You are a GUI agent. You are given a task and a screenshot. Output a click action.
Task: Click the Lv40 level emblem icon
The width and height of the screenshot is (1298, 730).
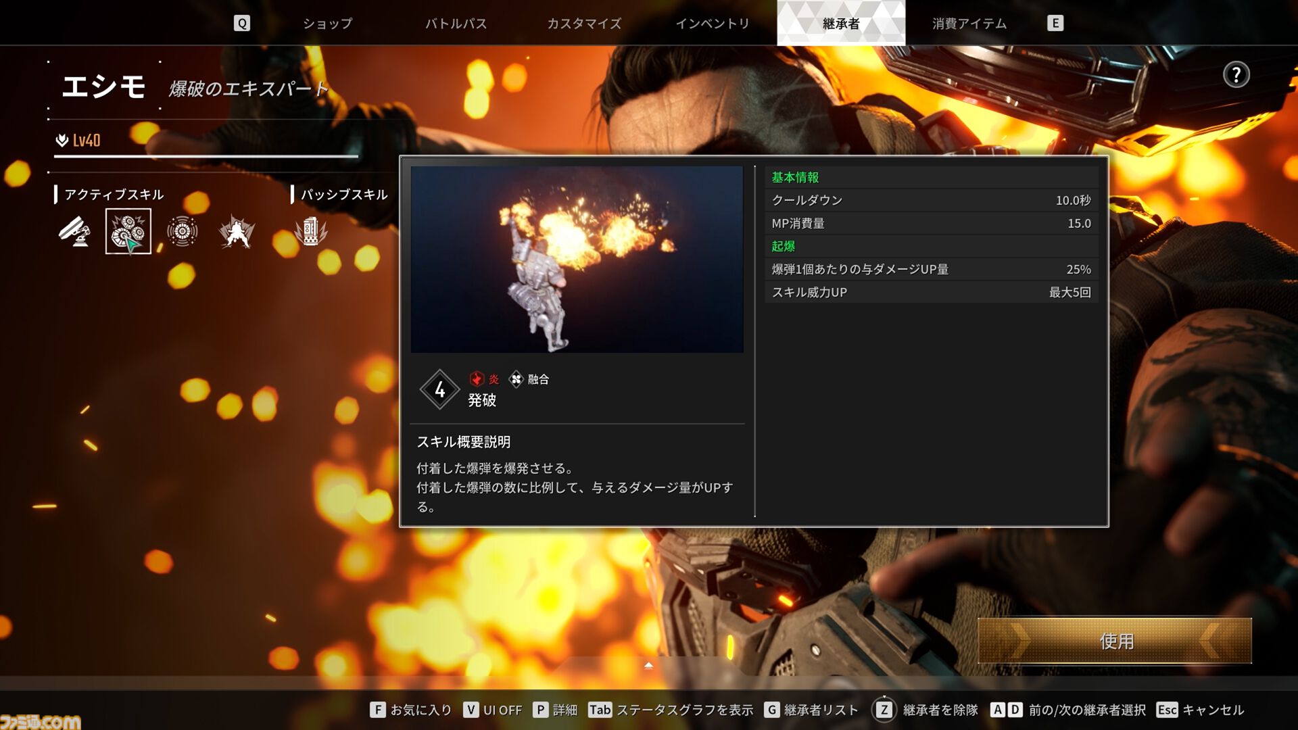point(62,140)
